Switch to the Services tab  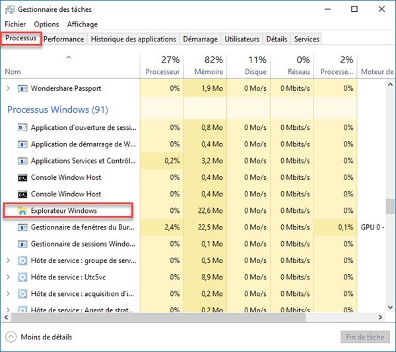(307, 39)
